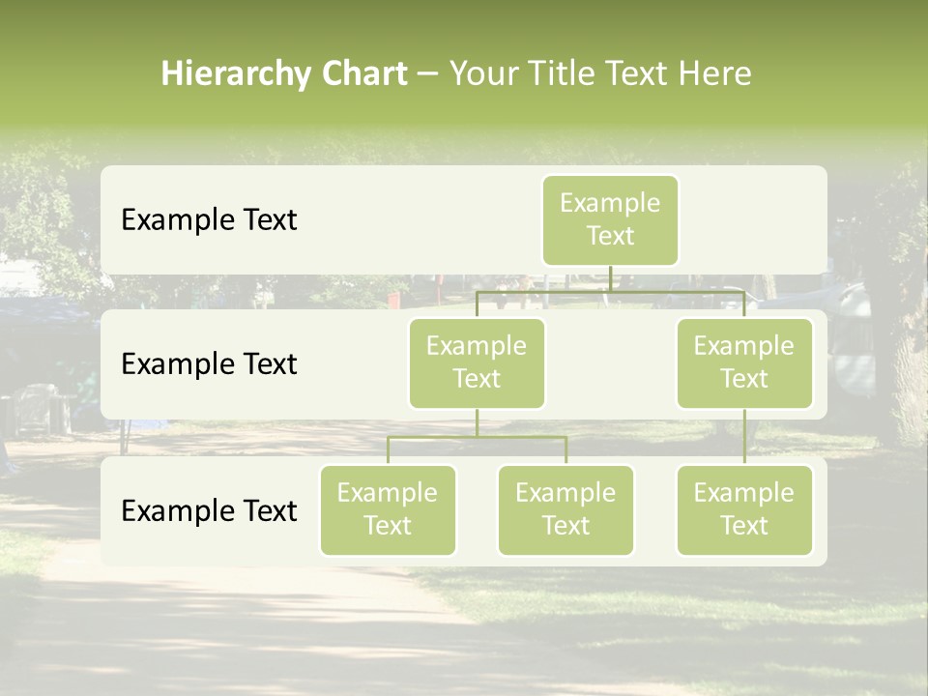The width and height of the screenshot is (928, 696).
Task: Click the bold "Hierarchy Chart" title text
Action: click(283, 73)
